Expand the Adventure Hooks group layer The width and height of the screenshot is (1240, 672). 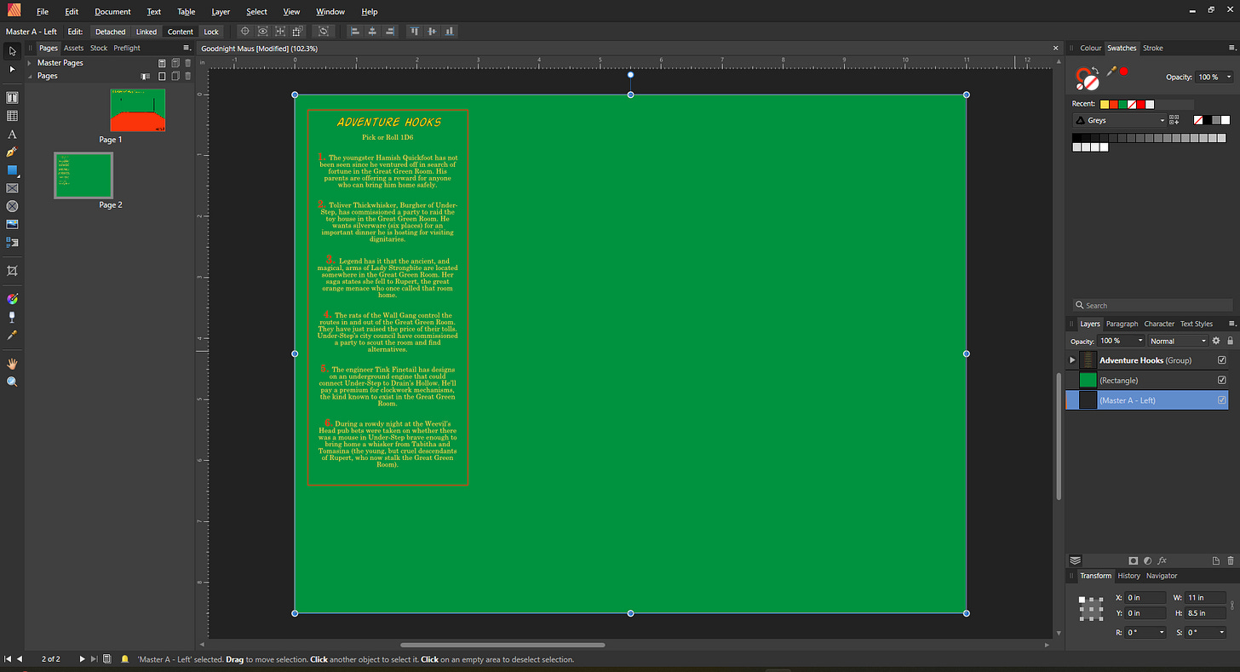pos(1072,360)
